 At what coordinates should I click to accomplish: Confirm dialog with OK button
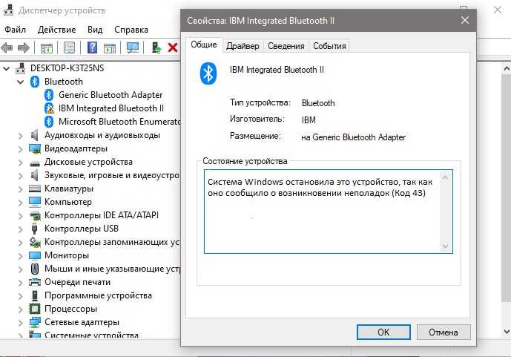coord(383,333)
